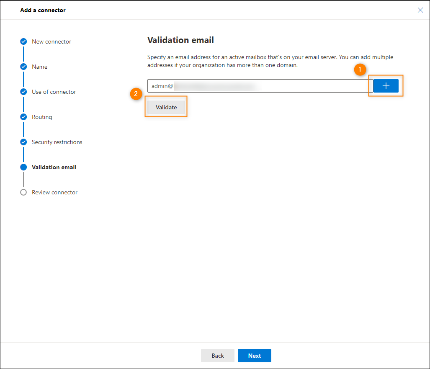This screenshot has width=430, height=369.
Task: Click the checkmark icon beside Routing
Action: click(x=23, y=117)
